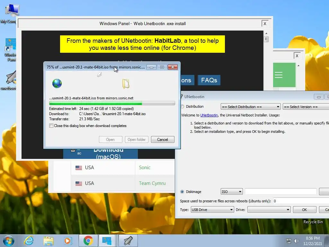Launch Internet Explorer from the taskbar
The image size is (329, 247).
tap(29, 241)
